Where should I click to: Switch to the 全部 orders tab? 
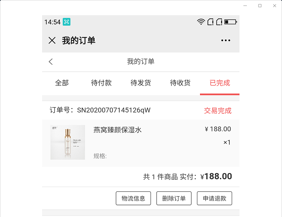(x=62, y=83)
